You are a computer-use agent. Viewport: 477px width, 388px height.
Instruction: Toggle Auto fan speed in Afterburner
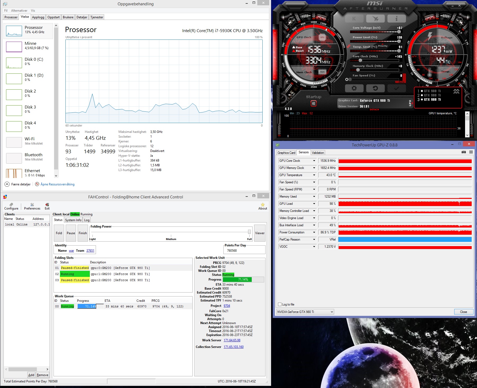[x=401, y=82]
